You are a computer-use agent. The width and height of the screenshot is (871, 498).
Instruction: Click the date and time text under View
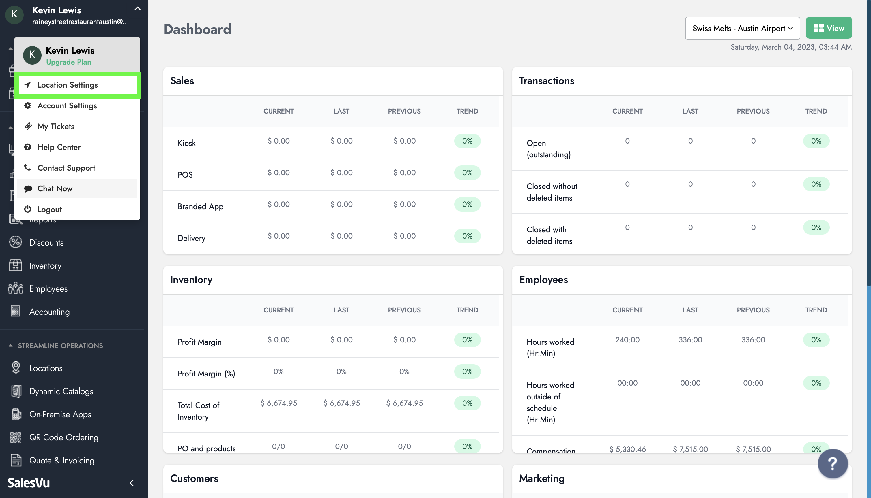click(x=791, y=47)
